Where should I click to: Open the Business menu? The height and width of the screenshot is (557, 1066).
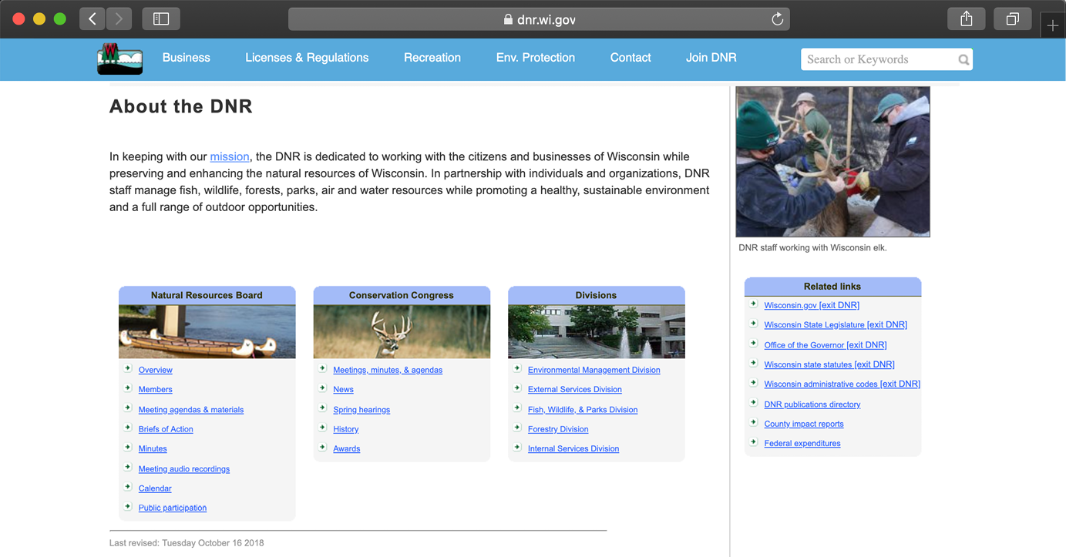tap(186, 58)
